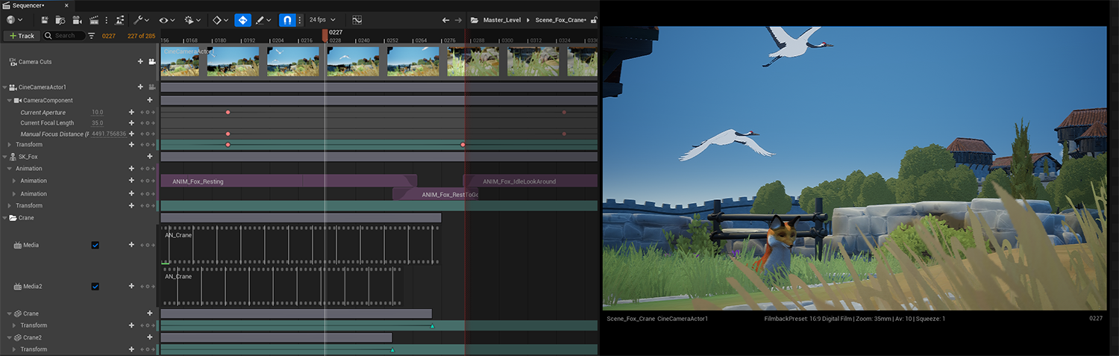
Task: Click the Current Focal Length value field
Action: pos(98,123)
